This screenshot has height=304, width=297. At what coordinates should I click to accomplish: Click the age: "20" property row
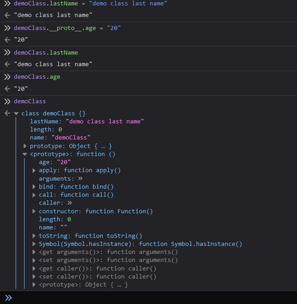click(x=55, y=162)
